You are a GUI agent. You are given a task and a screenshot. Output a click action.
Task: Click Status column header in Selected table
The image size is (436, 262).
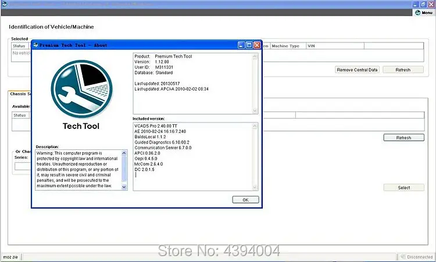tap(20, 46)
